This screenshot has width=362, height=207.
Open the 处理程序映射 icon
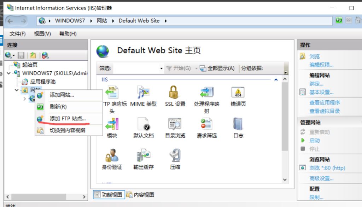tap(206, 93)
